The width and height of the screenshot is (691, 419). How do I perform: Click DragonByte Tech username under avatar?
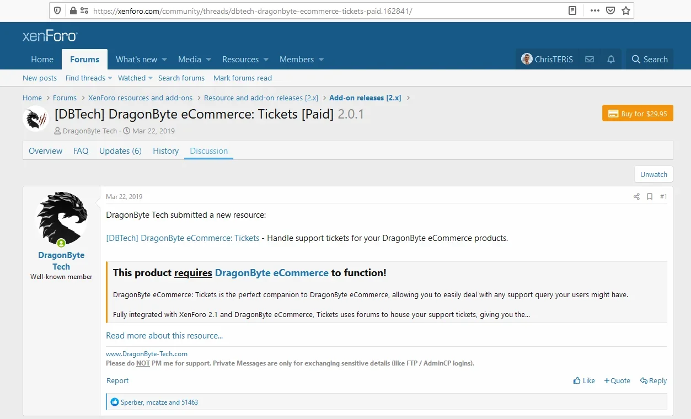tap(61, 261)
